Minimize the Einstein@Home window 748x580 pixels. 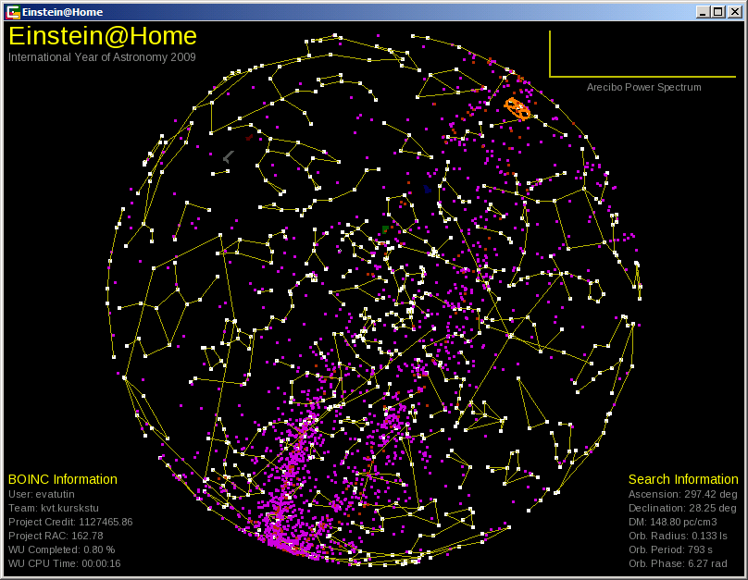click(703, 12)
